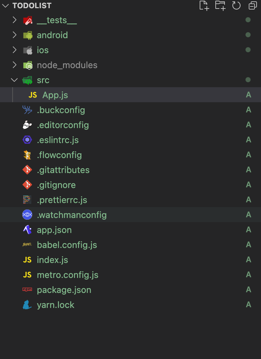Expand the __tests__ folder
The width and height of the screenshot is (261, 359).
coord(14,20)
